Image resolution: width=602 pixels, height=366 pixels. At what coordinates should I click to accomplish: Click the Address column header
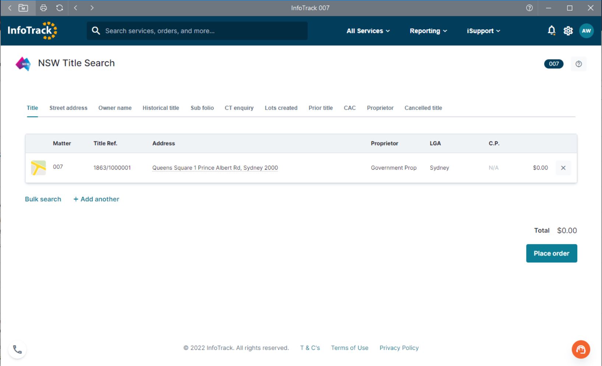(x=163, y=143)
